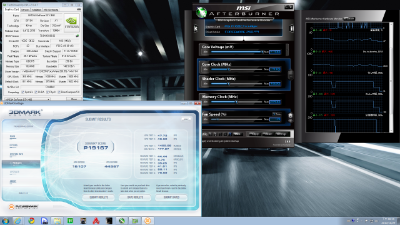Click the Afterburner Reset button
Image resolution: width=400 pixels, height=225 pixels.
(267, 134)
